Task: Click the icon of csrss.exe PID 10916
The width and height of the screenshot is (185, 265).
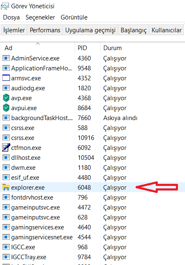Action: [6, 138]
